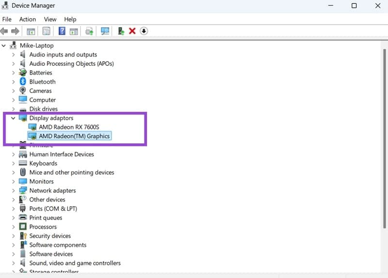Viewport: 388px width, 278px height.
Task: Click the Human Interface Devices icon
Action: coord(23,154)
